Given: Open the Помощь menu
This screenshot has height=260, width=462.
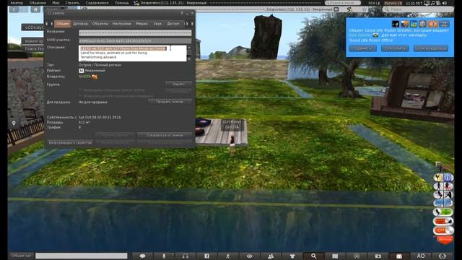Looking at the screenshot, I should 122,3.
